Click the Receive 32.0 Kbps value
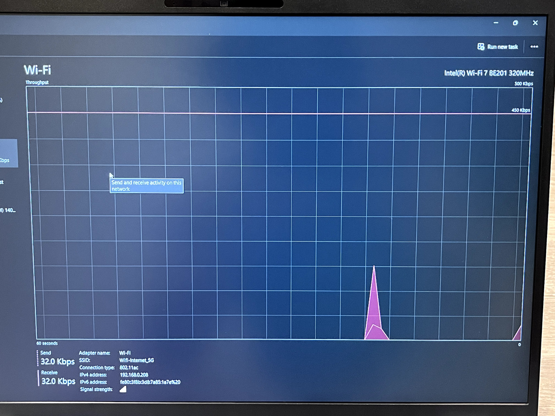This screenshot has height=416, width=555. coord(58,381)
